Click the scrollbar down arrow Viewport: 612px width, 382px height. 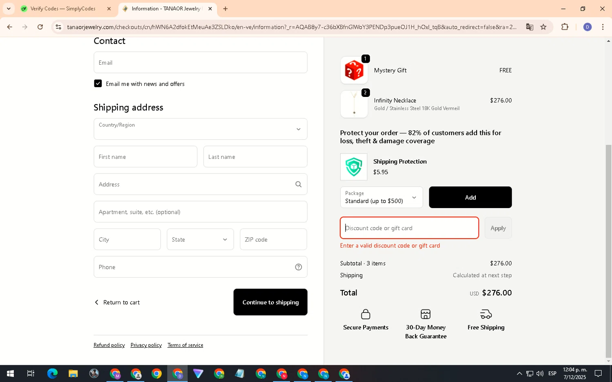click(x=608, y=361)
